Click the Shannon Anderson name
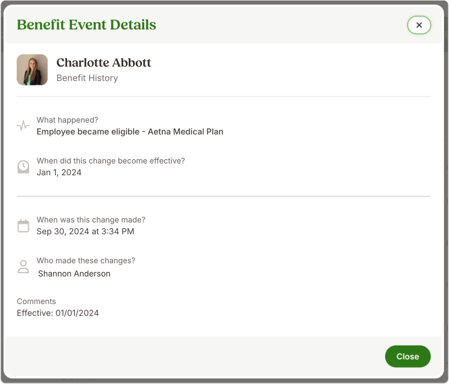449x384 pixels. [x=74, y=274]
